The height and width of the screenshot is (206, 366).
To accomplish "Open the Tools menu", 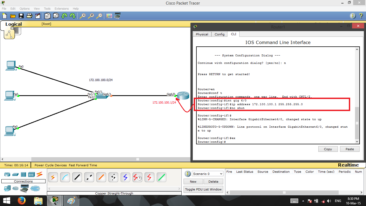I will (x=47, y=9).
